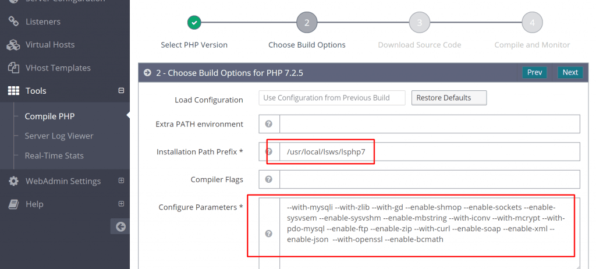The image size is (596, 269).
Task: Click help icon beside Compiler Flags
Action: [x=269, y=179]
